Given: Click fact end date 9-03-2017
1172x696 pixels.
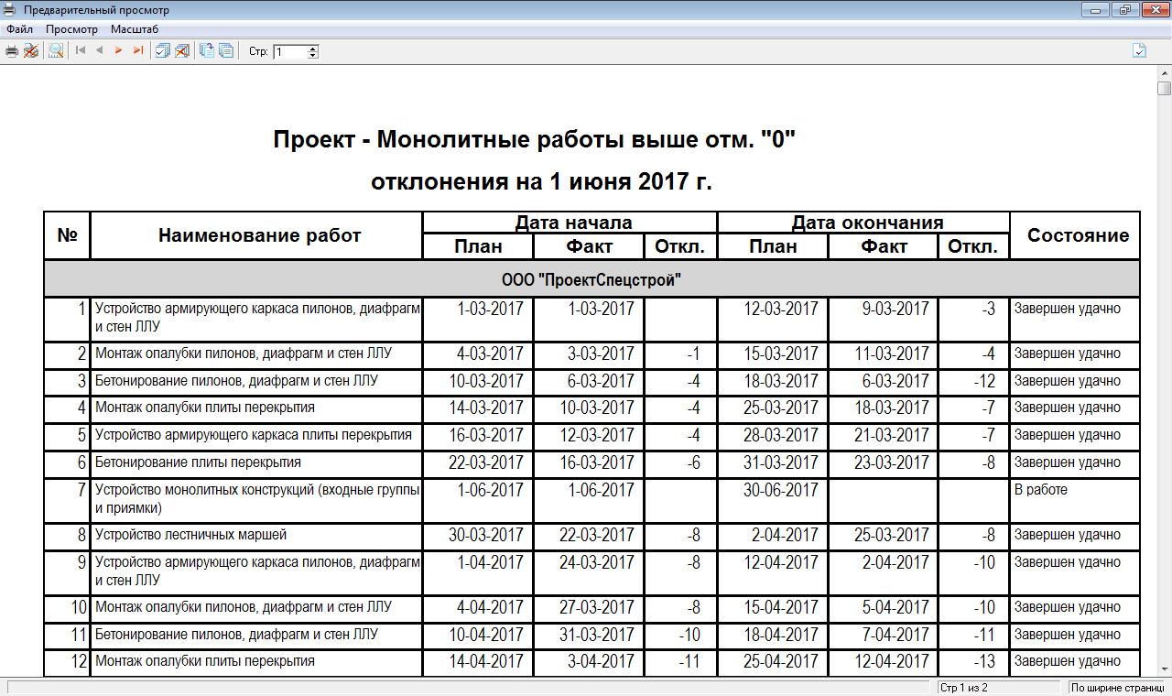Looking at the screenshot, I should click(895, 309).
